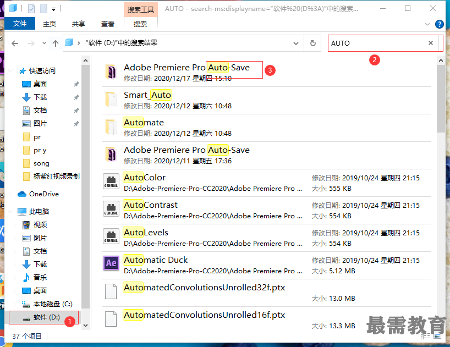
Task: Select 本地磁盘 (C:) drive
Action: point(53,304)
